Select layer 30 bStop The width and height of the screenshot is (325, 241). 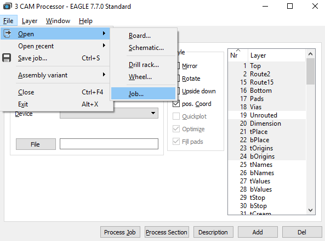tap(267, 206)
